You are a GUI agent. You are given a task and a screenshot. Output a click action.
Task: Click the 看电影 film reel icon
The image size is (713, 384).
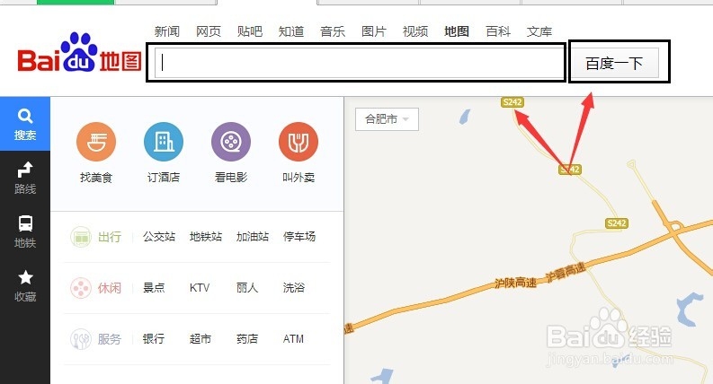tap(231, 142)
